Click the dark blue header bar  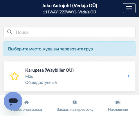point(69,8)
